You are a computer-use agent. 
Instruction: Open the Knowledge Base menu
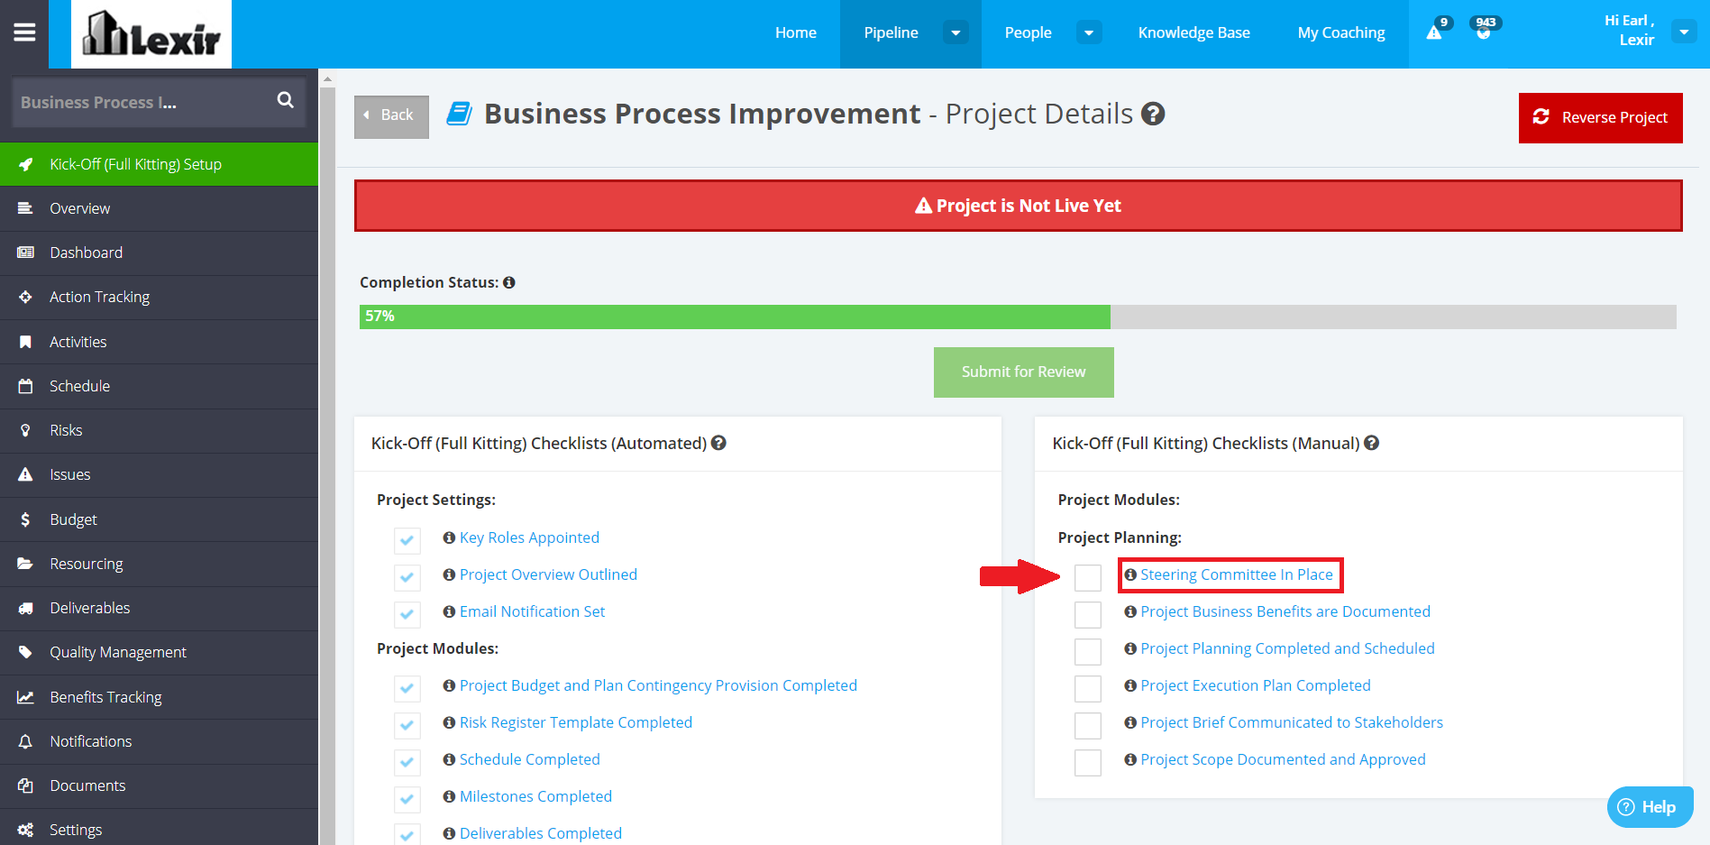1194,32
